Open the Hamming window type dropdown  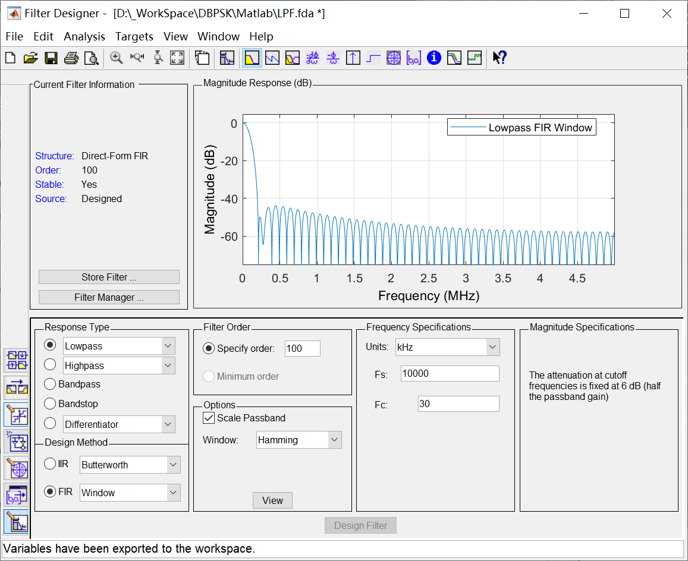pos(334,440)
